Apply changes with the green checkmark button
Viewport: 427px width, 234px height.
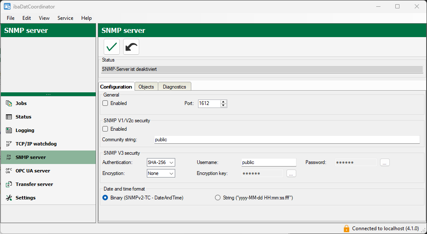pos(112,47)
